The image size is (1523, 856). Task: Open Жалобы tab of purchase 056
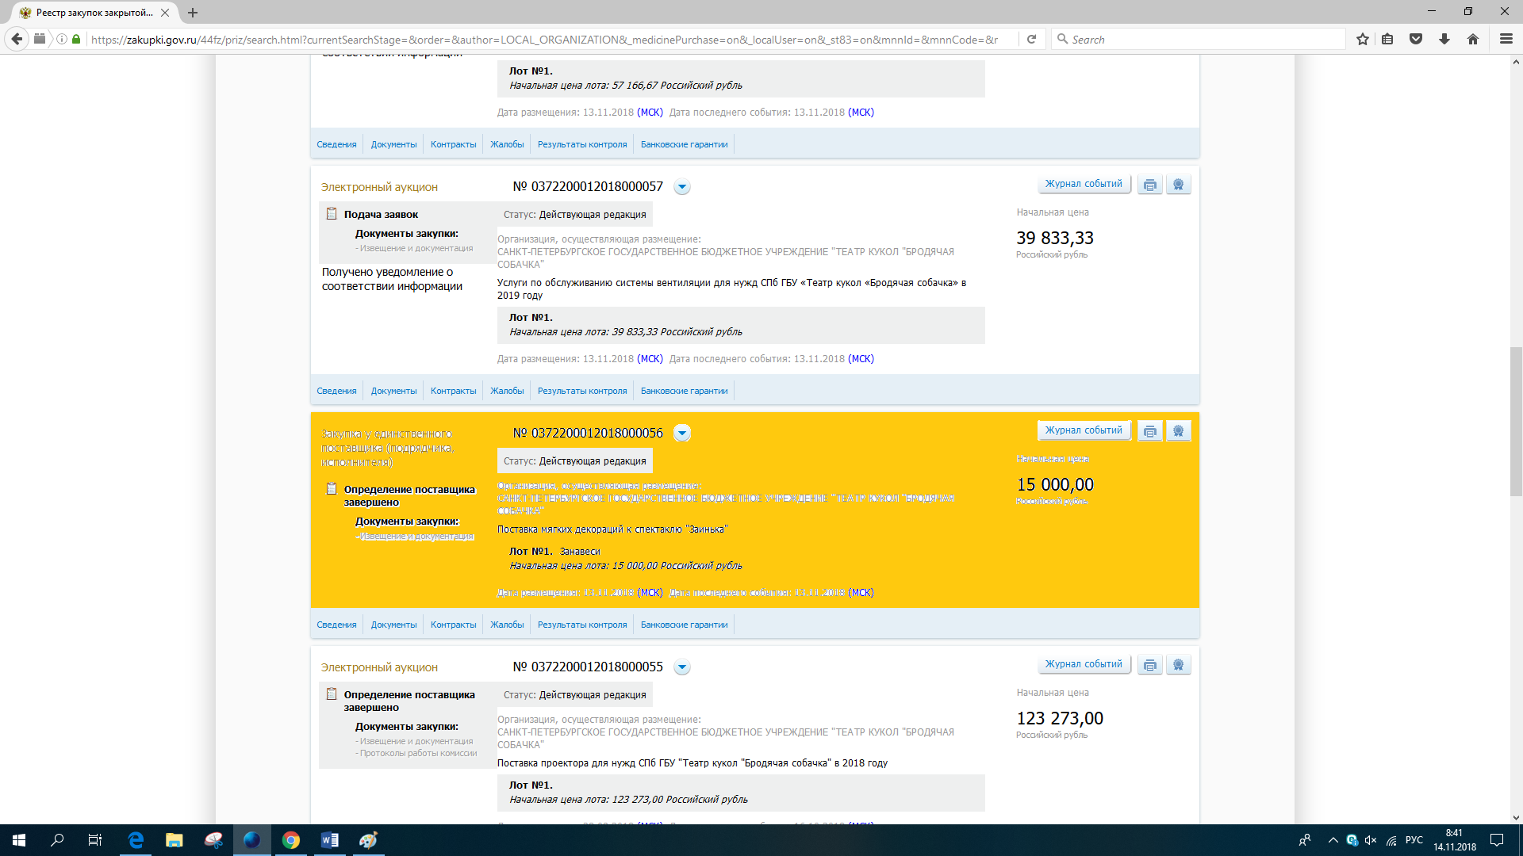coord(507,625)
